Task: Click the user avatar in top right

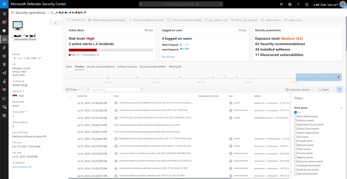Action: (x=342, y=4)
